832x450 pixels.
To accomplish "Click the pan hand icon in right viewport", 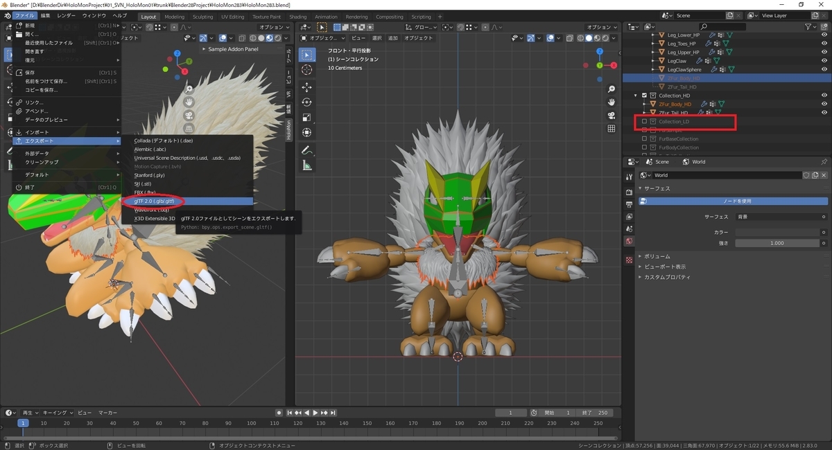I will [612, 102].
